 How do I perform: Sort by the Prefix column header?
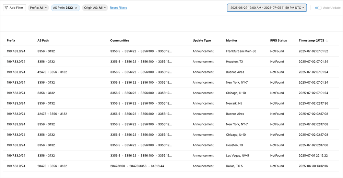(x=11, y=40)
